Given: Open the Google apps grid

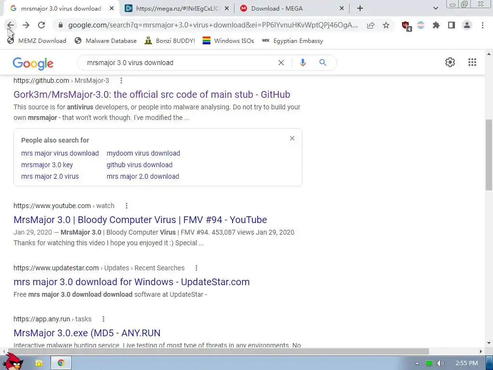Looking at the screenshot, I should [x=472, y=62].
